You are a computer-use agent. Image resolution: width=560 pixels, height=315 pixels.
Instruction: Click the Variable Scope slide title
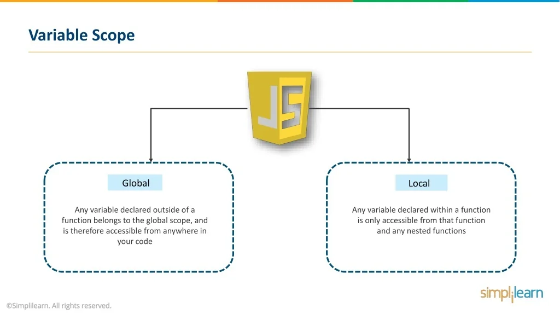[x=81, y=35]
